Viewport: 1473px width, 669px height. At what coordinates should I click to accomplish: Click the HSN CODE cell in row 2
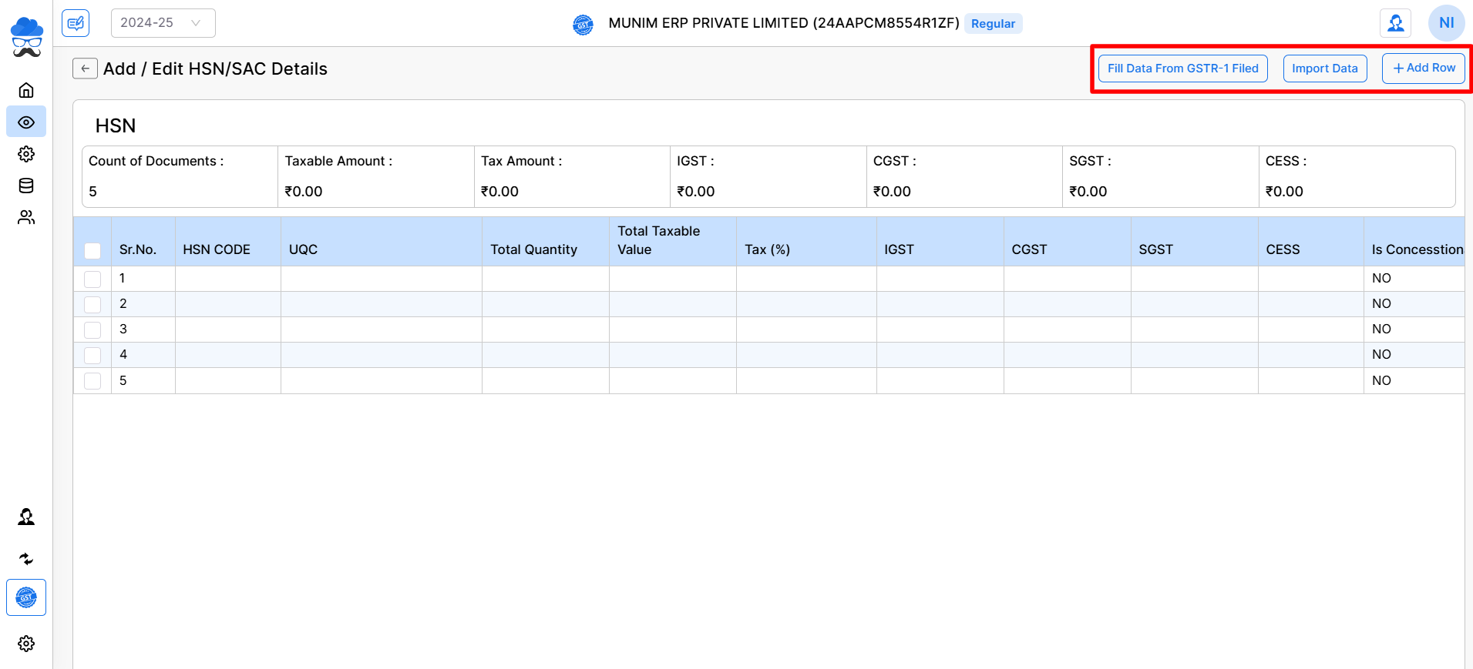[227, 304]
